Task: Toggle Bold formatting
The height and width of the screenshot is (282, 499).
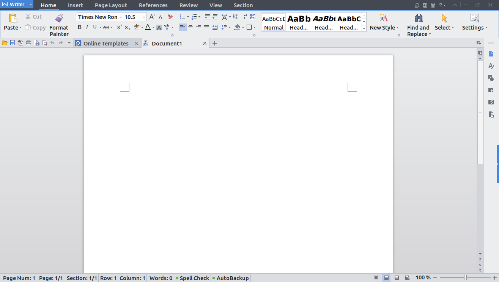Action: tap(80, 27)
